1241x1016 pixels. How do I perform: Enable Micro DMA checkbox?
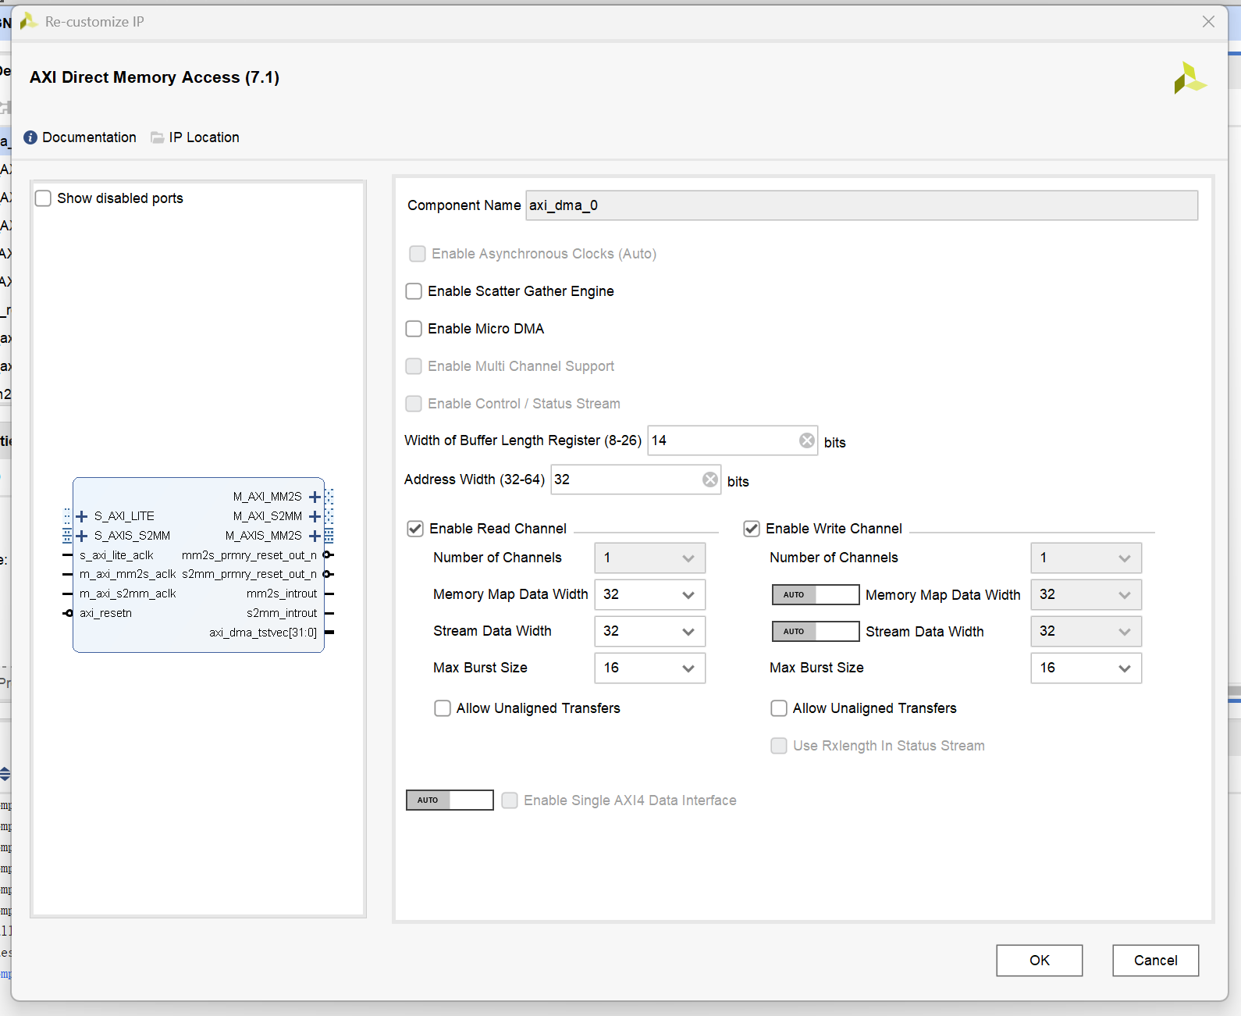click(414, 329)
